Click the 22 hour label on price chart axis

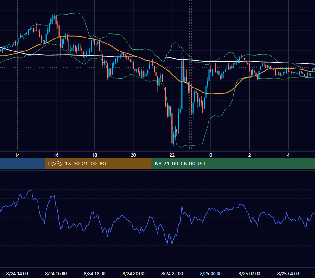[x=172, y=155]
